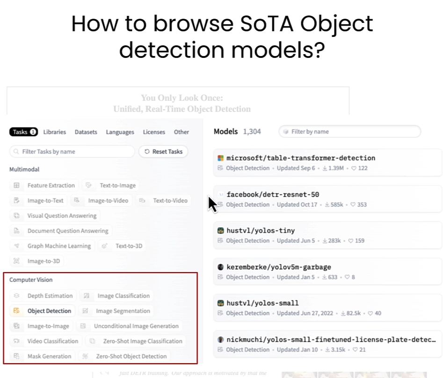
Task: Select the Image-to-Text task
Action: [x=38, y=201]
